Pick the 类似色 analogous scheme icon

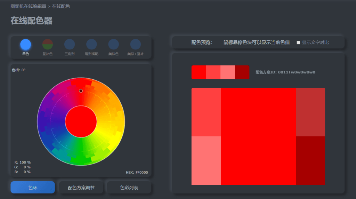point(113,45)
